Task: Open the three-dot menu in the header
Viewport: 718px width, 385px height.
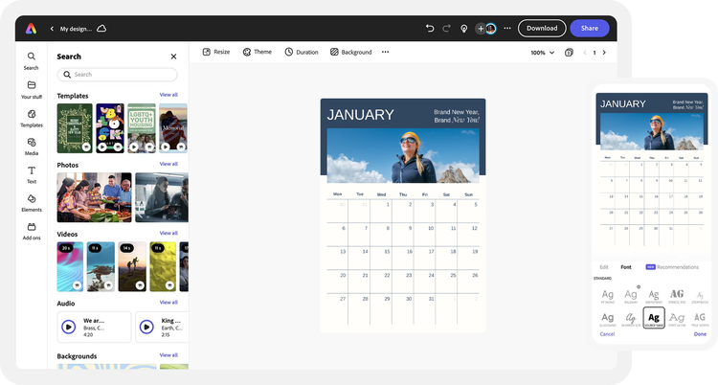Action: [507, 29]
